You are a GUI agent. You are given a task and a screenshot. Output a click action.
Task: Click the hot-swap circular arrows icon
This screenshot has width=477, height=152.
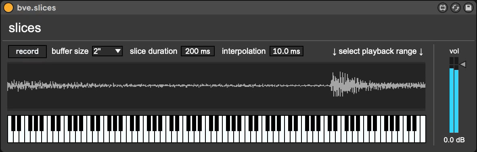455,8
